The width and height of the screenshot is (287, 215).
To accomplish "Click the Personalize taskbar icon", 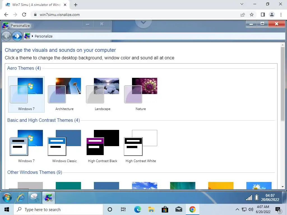I will (x=48, y=198).
